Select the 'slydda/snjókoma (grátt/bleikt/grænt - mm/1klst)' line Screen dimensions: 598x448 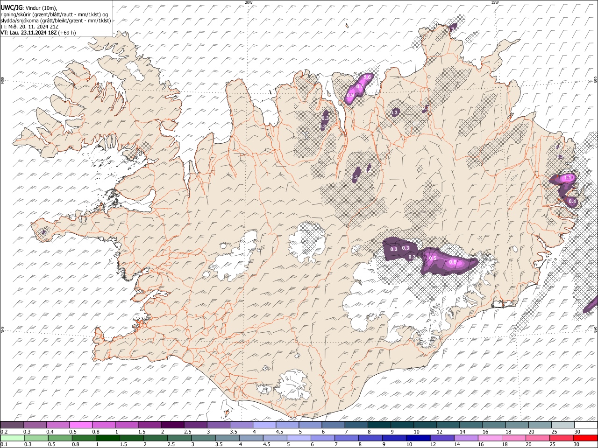pyautogui.click(x=56, y=21)
